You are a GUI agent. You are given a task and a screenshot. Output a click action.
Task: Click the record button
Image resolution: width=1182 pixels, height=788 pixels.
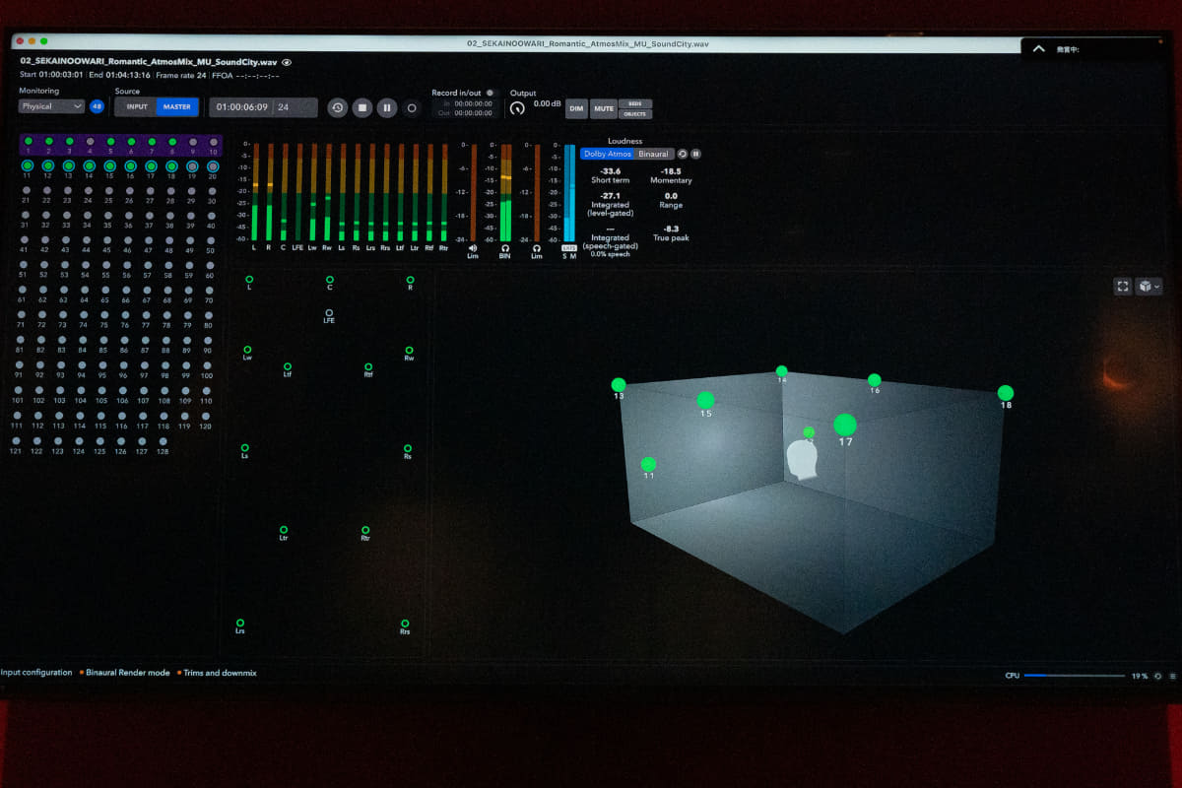point(412,107)
